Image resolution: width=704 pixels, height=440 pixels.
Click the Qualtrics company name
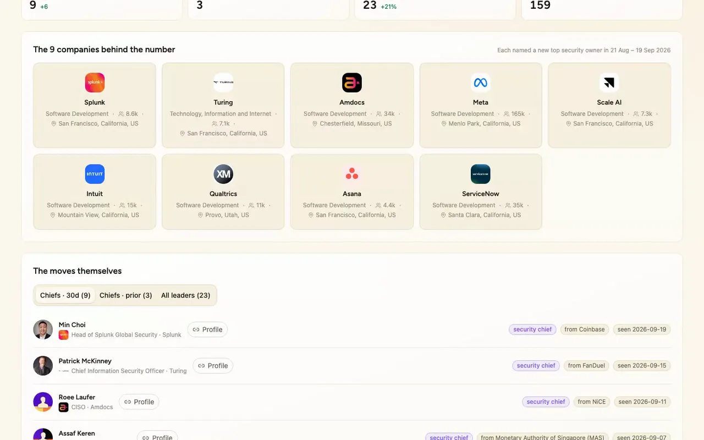[223, 194]
